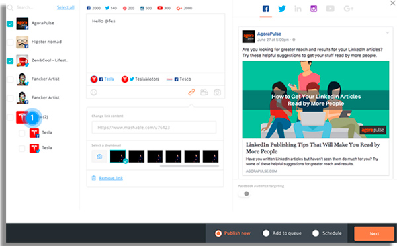Select the second link thumbnail
Image resolution: width=397 pixels, height=246 pixels.
pos(136,157)
